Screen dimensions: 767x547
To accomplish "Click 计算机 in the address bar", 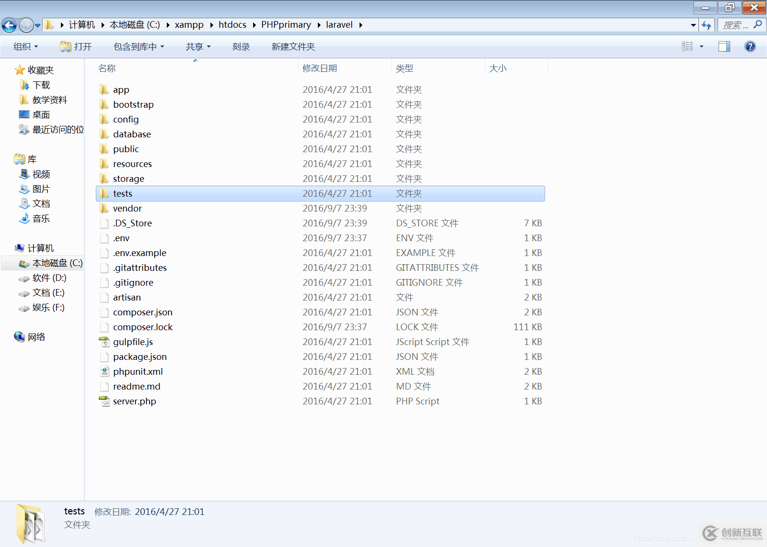I will point(82,25).
